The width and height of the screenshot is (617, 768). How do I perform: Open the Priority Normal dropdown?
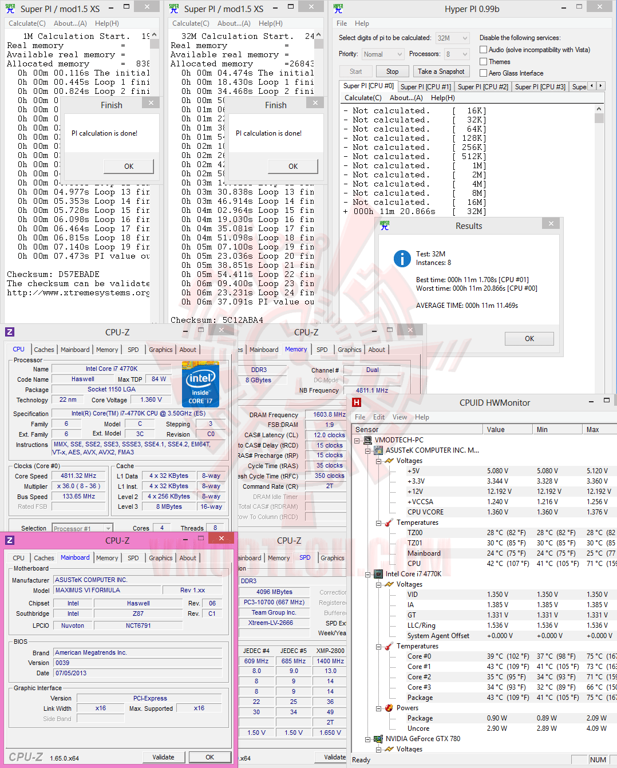[383, 54]
